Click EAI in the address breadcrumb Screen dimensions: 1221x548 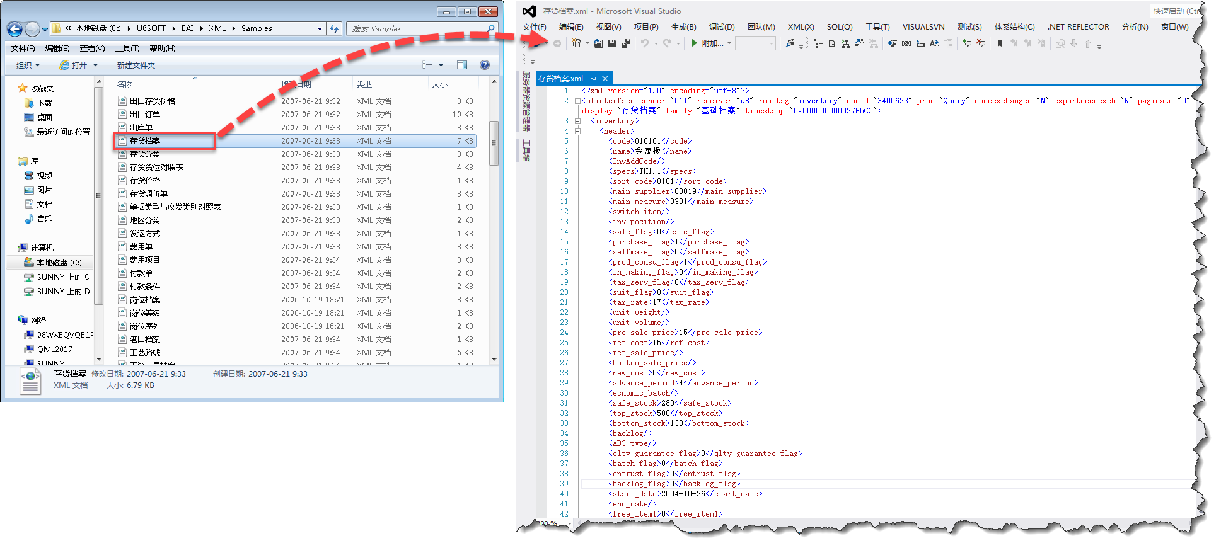[x=187, y=28]
